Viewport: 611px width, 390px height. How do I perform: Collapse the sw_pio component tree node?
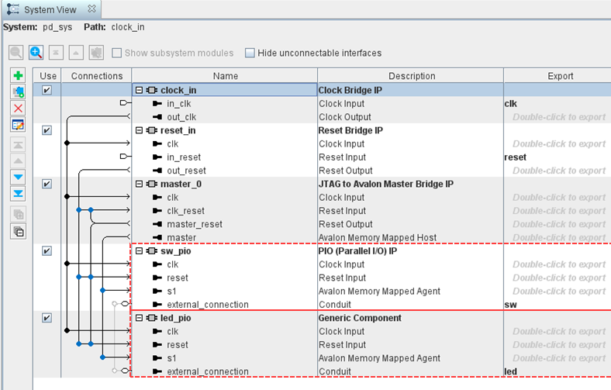click(140, 251)
